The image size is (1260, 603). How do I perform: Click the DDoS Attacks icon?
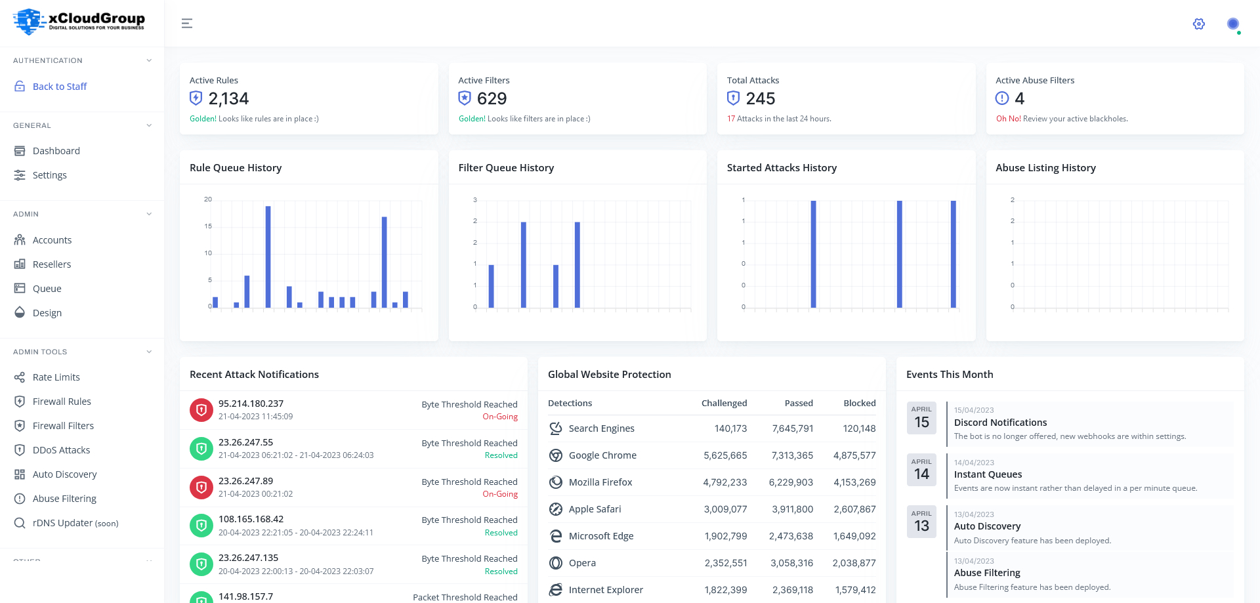coord(20,449)
